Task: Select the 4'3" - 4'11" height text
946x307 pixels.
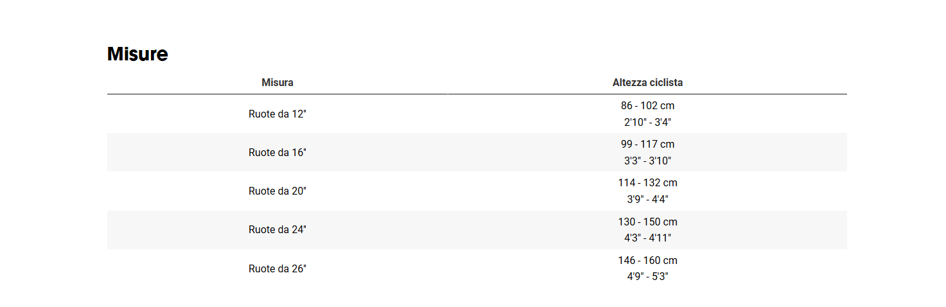Action: (647, 238)
